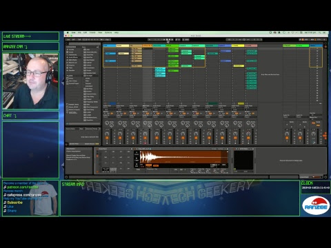Toggle salmon pink track's activator button

click(x=248, y=138)
